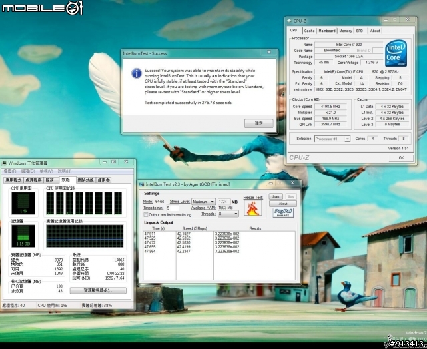
Task: Click OK button in CPU-Z window
Action: [401, 158]
